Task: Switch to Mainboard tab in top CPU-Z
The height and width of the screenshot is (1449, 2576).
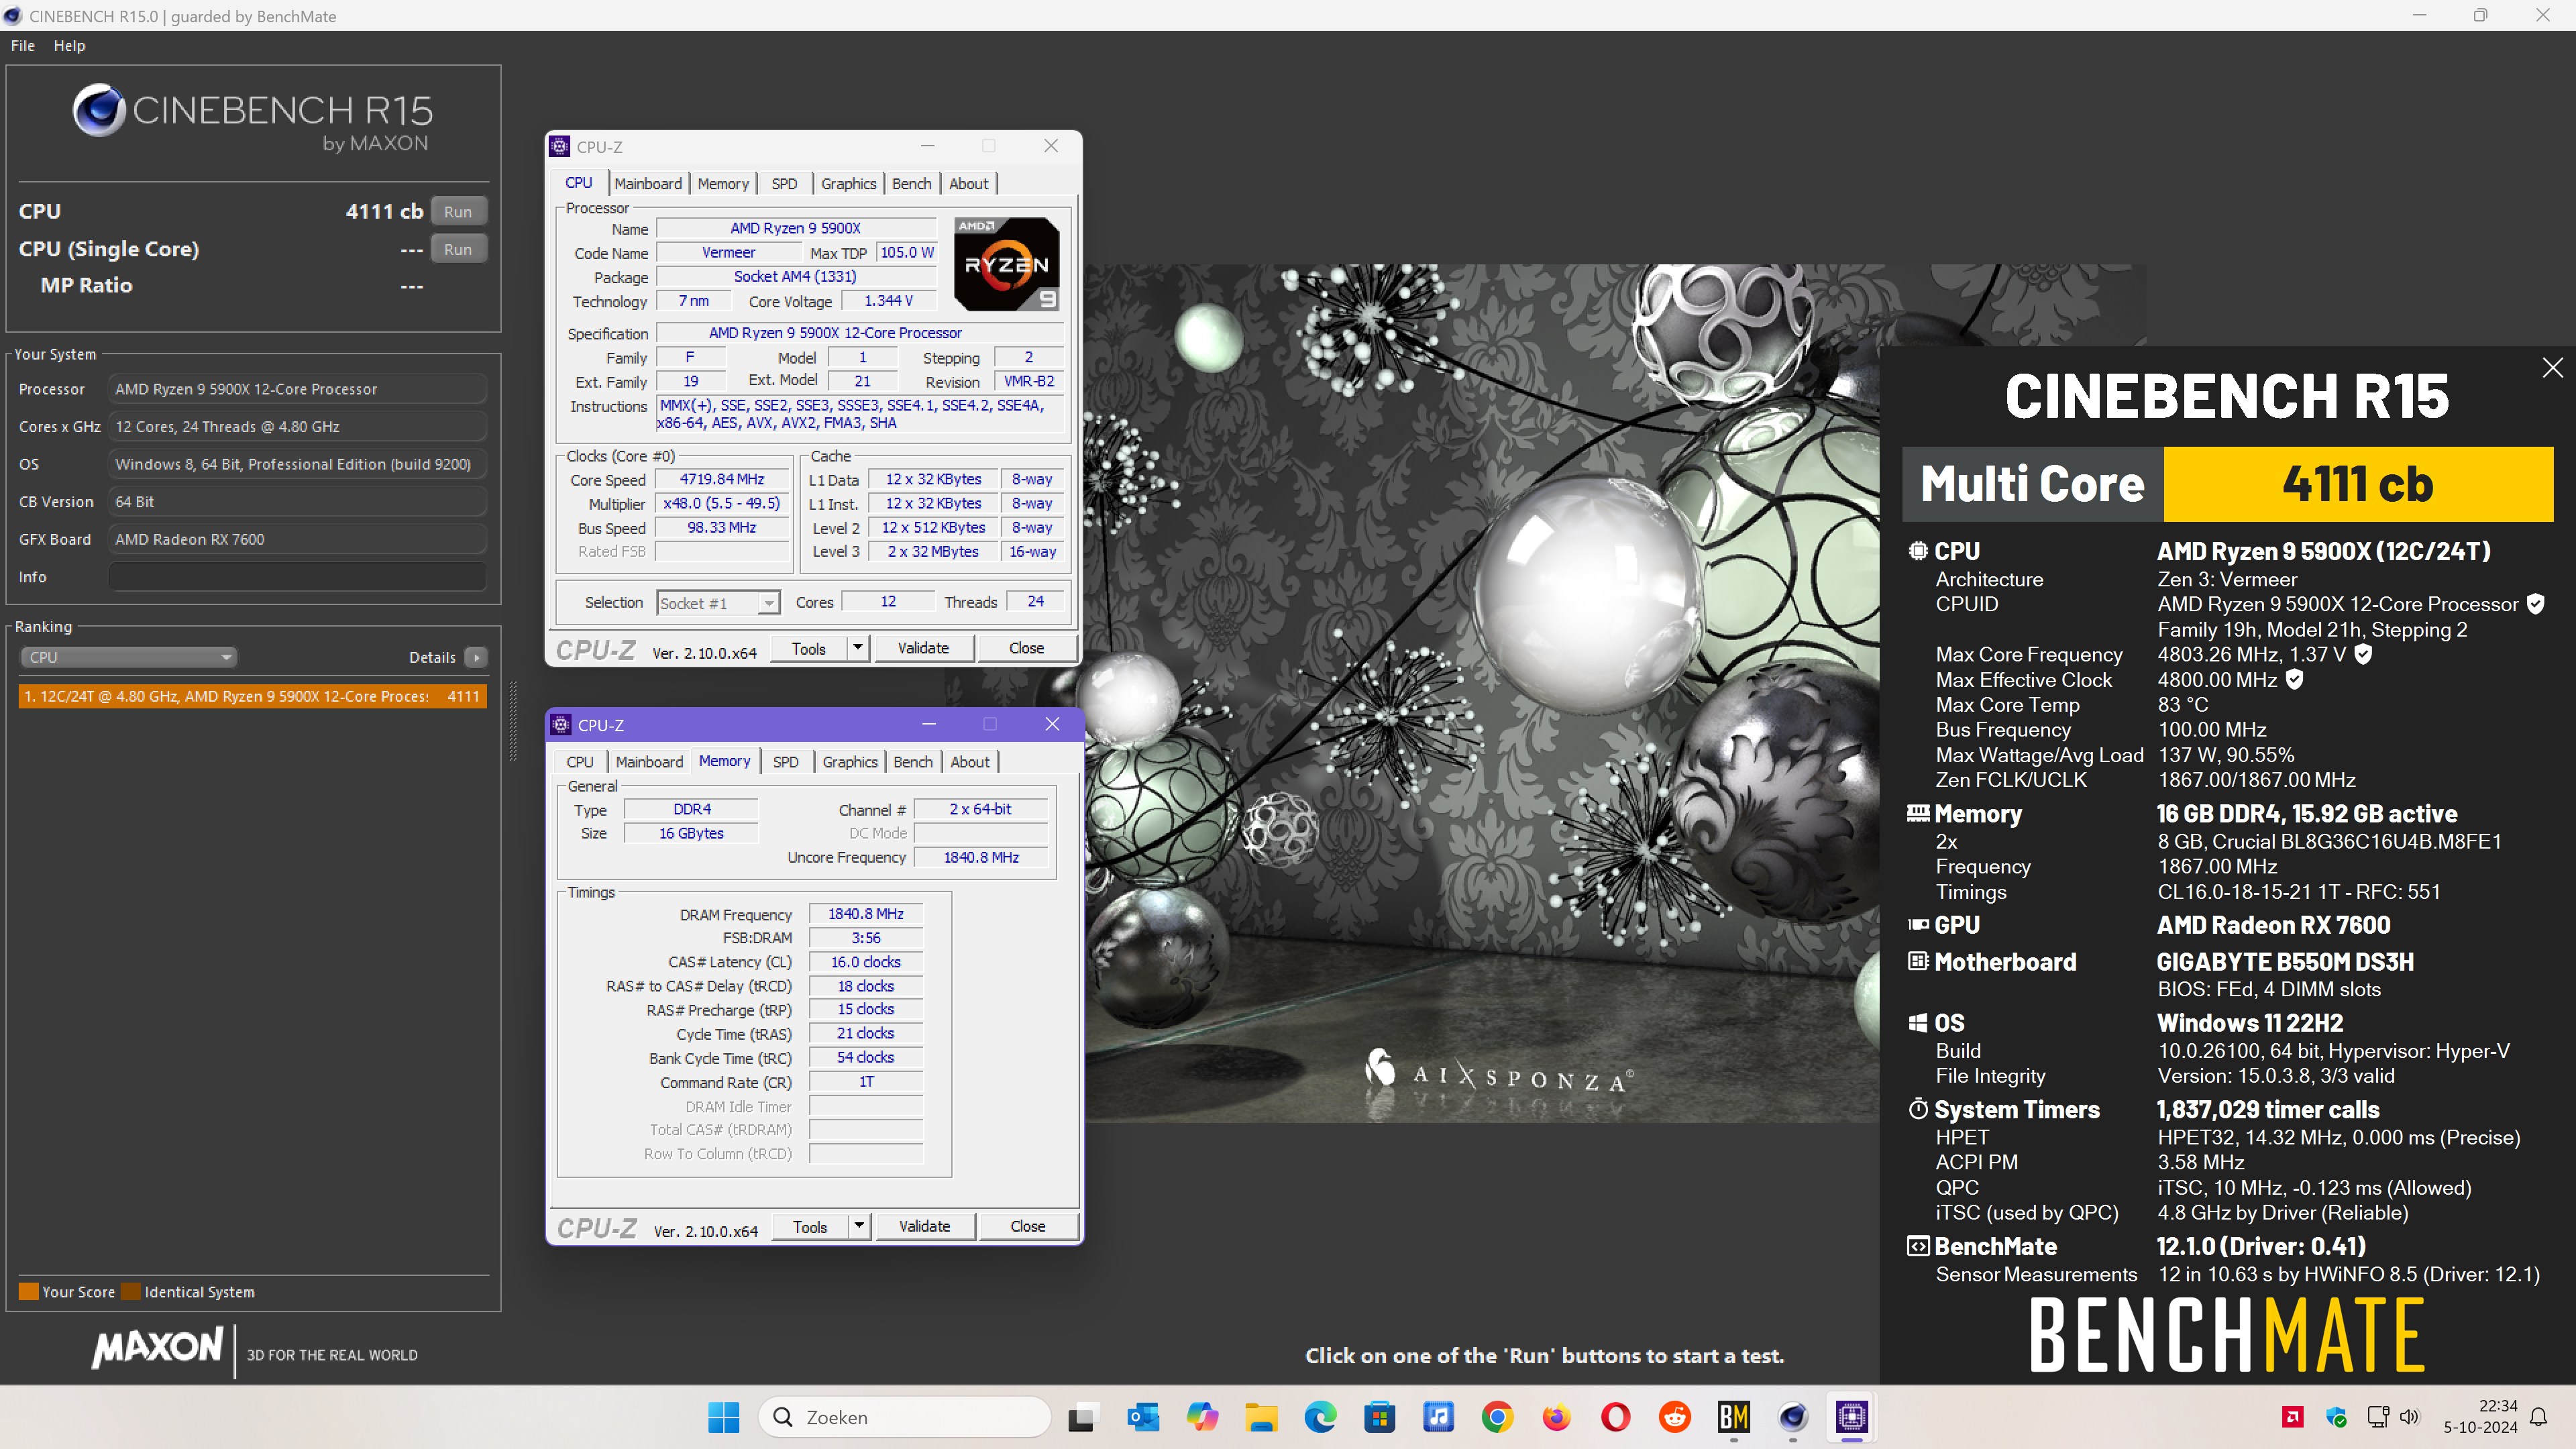Action: [648, 184]
